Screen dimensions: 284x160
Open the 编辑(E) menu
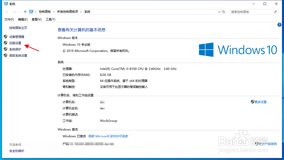[x=23, y=19]
